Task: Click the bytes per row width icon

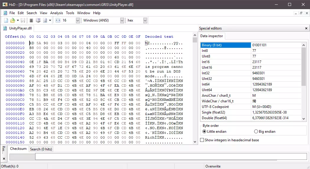Action: 58,20
